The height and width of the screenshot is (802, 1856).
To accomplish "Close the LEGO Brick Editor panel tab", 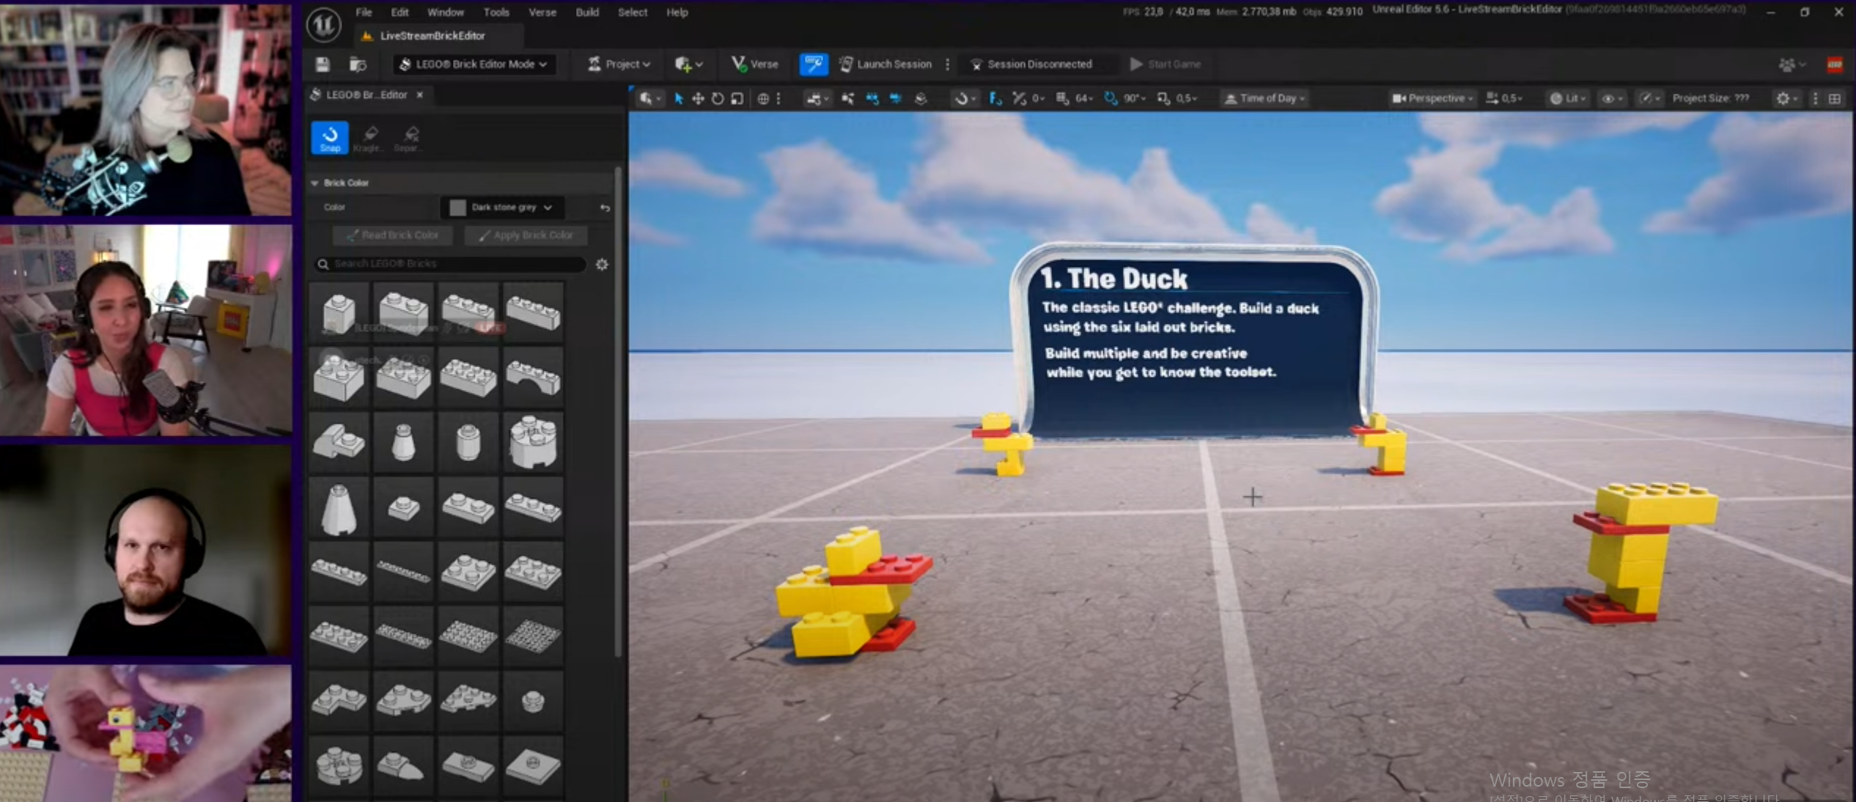I will (x=420, y=95).
